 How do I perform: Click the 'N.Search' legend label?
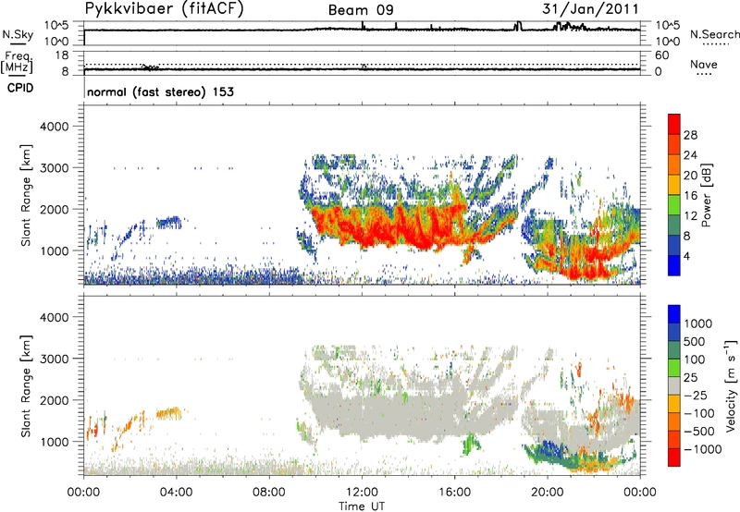pyautogui.click(x=714, y=34)
